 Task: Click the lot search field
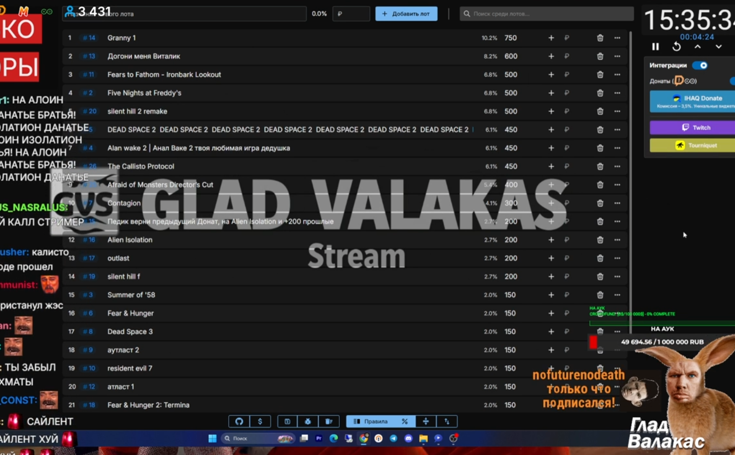[547, 14]
